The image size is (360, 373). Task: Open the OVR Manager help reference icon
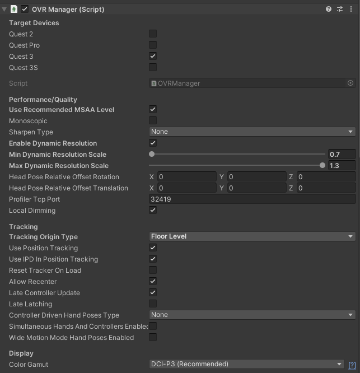(329, 9)
